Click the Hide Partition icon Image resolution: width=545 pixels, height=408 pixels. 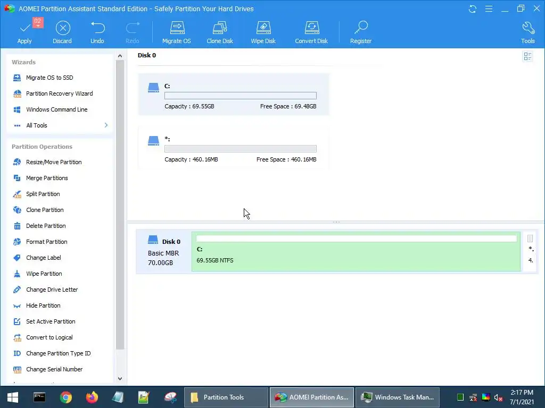click(x=17, y=305)
